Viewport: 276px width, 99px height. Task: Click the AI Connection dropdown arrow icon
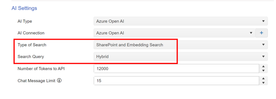251,33
